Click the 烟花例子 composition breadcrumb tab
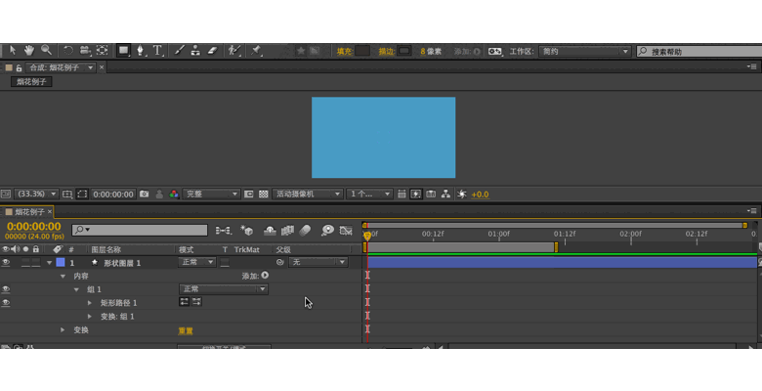The height and width of the screenshot is (391, 762). pos(31,82)
